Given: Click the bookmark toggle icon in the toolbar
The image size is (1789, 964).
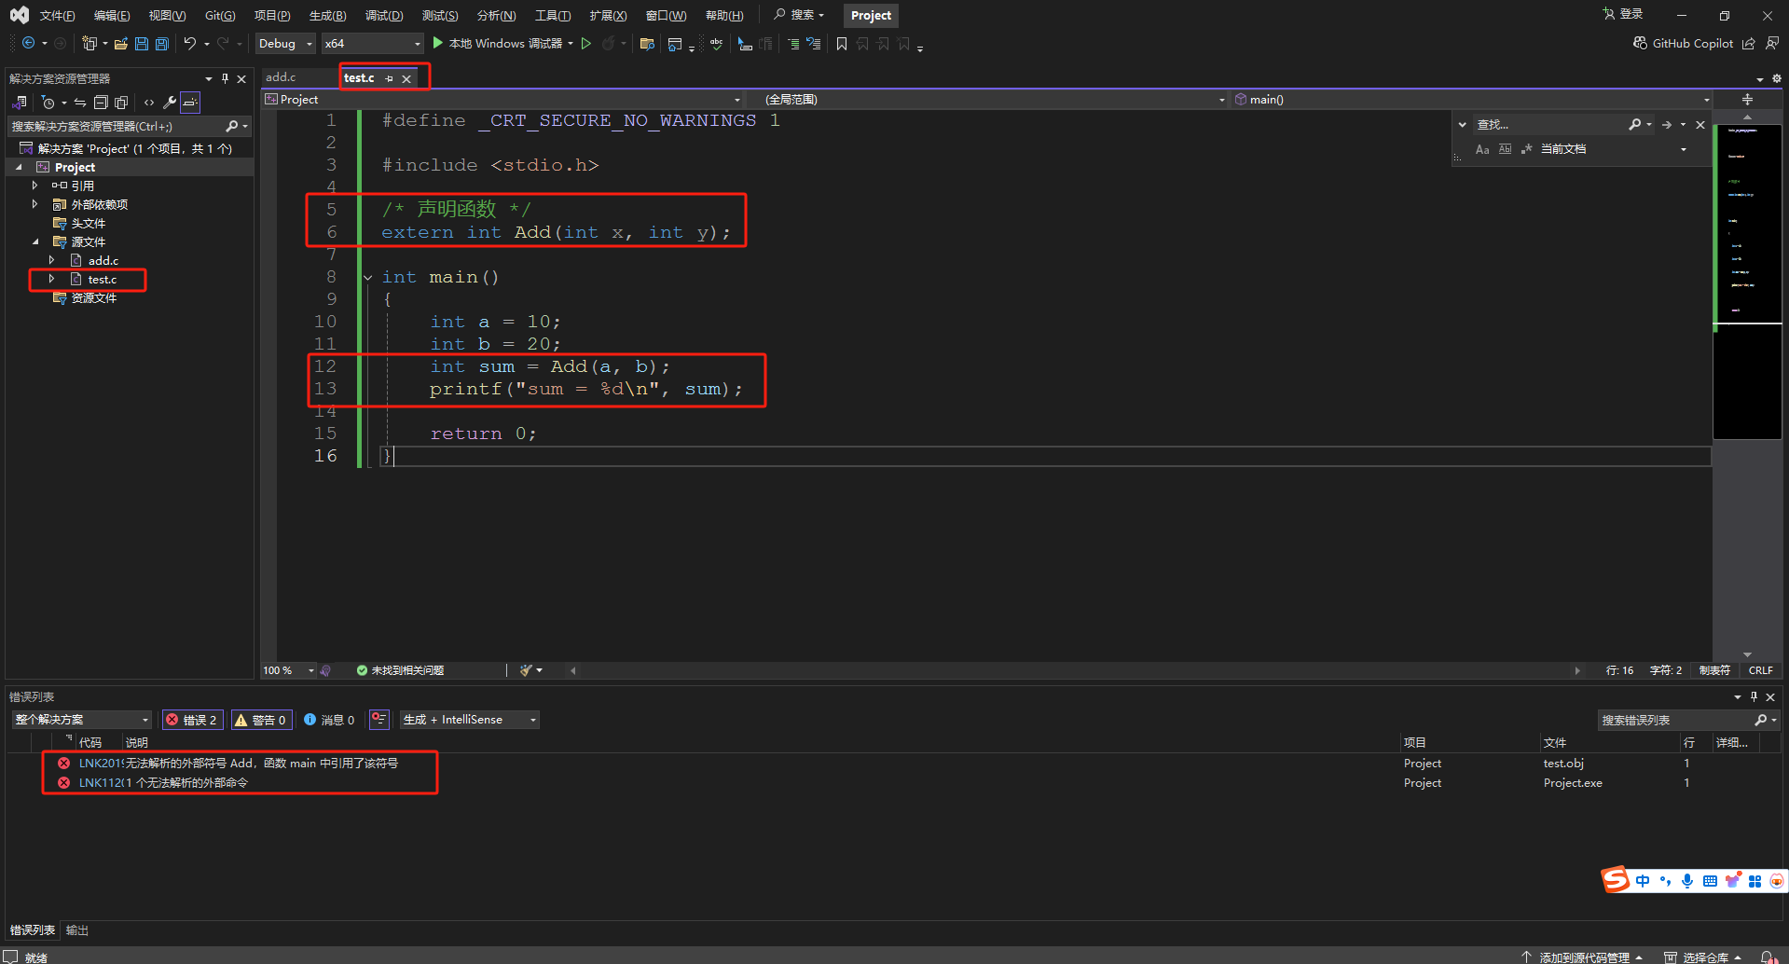Looking at the screenshot, I should coord(842,43).
